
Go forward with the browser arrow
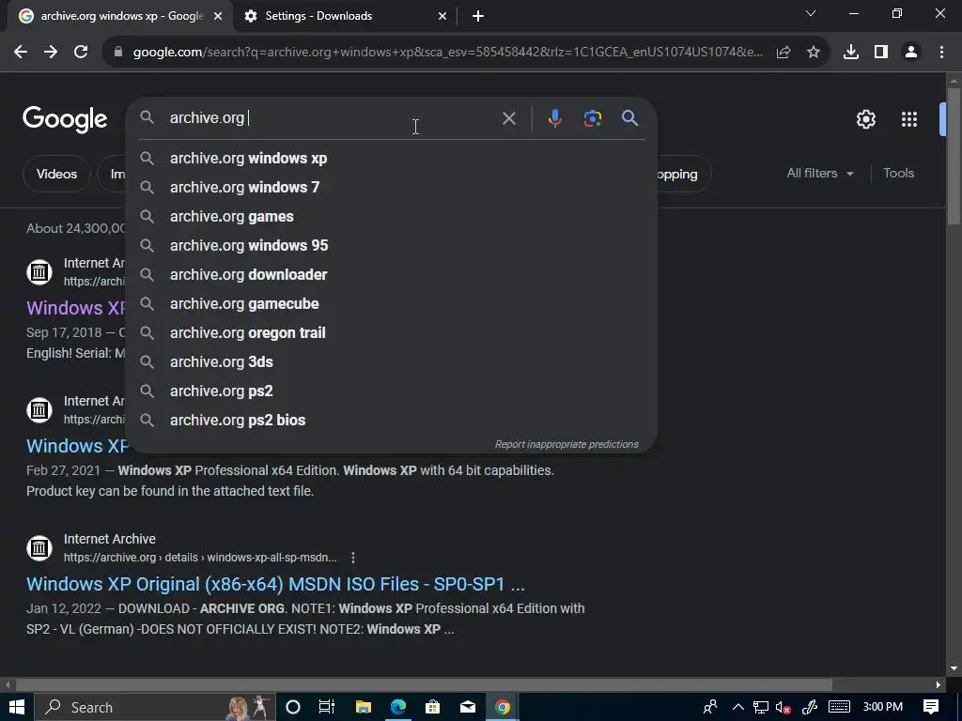[x=51, y=53]
